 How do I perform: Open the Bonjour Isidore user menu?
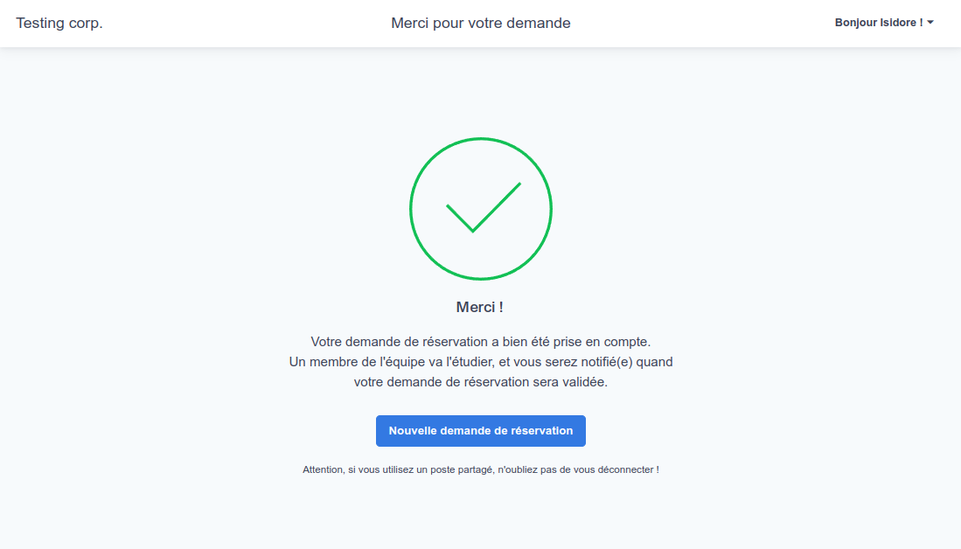click(883, 23)
